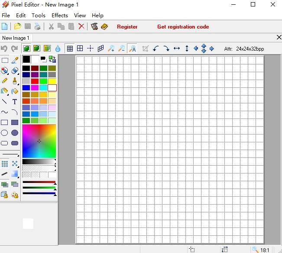The width and height of the screenshot is (282, 253).
Task: Toggle the blur water drop option
Action: coord(58,48)
